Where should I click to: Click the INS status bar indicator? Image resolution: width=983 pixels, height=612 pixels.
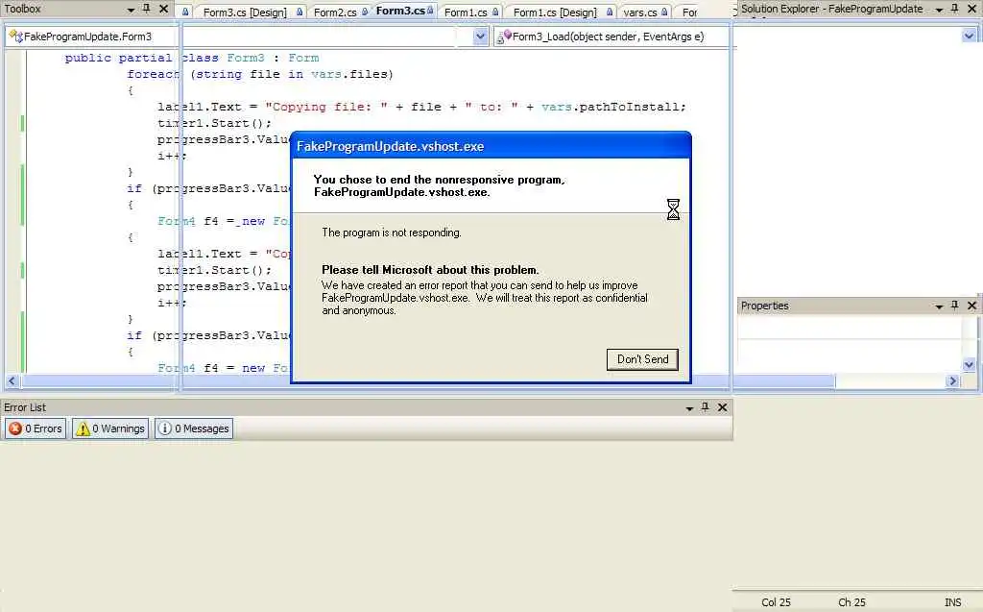pos(953,602)
